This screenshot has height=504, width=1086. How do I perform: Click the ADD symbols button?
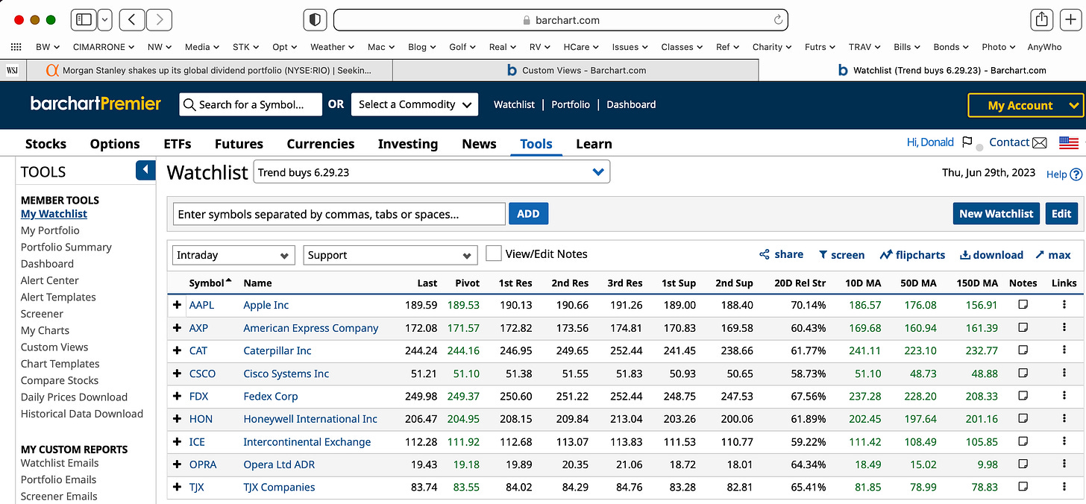(x=528, y=214)
